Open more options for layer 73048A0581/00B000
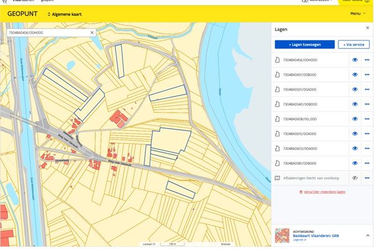The width and height of the screenshot is (374, 249). click(x=367, y=163)
